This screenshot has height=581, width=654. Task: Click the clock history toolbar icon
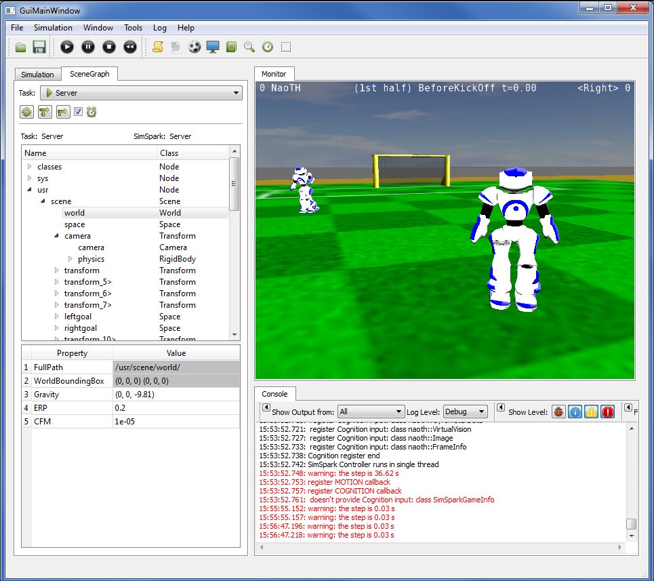pyautogui.click(x=270, y=47)
